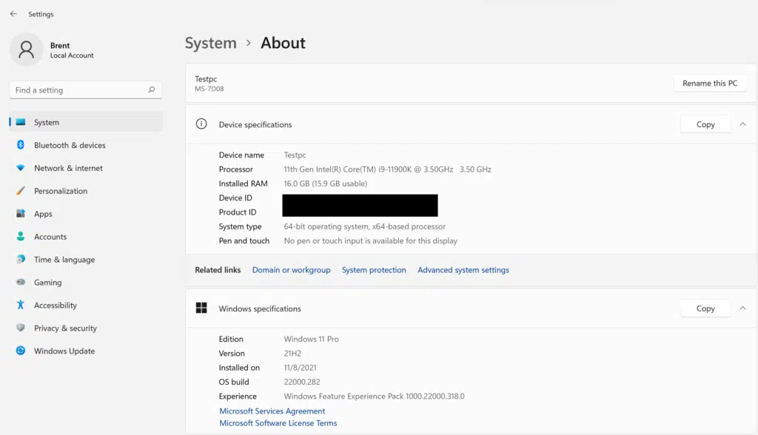Click the Gaming controller icon
Viewport: 758px width, 435px height.
(x=20, y=282)
